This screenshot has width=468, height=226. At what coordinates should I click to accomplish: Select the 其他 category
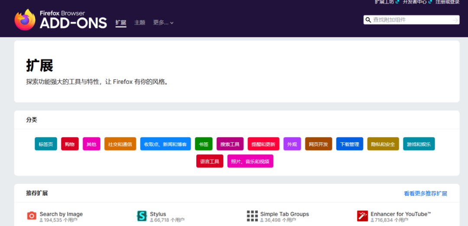pos(91,144)
